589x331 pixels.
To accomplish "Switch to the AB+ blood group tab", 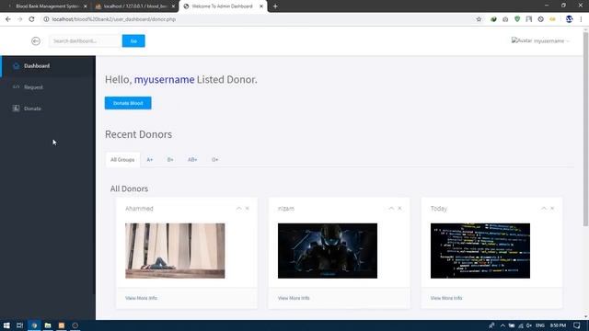I will 192,159.
